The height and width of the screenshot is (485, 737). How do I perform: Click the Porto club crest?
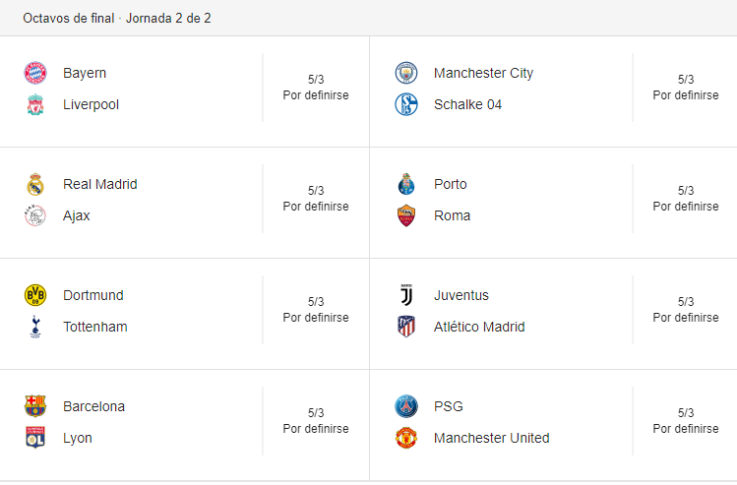(x=406, y=184)
